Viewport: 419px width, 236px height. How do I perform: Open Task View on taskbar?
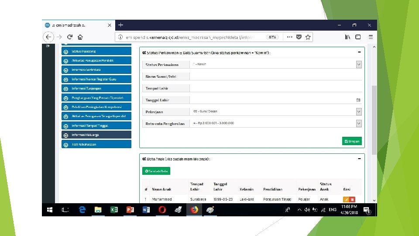(x=65, y=210)
